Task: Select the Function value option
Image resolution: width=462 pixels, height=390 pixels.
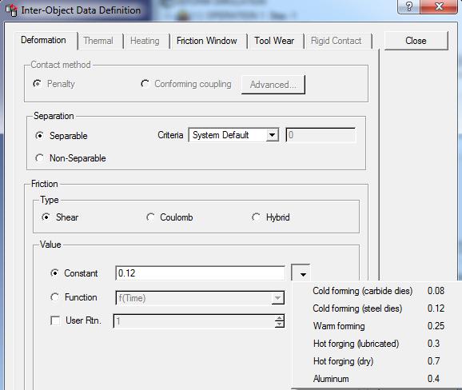Action: pos(55,297)
